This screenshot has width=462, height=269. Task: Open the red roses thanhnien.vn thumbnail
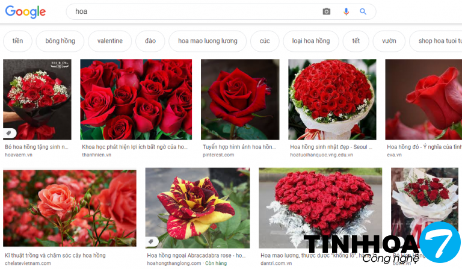(x=136, y=99)
